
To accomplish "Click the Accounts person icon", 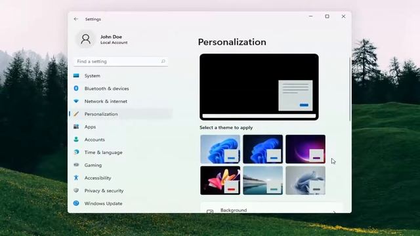I will pos(76,140).
